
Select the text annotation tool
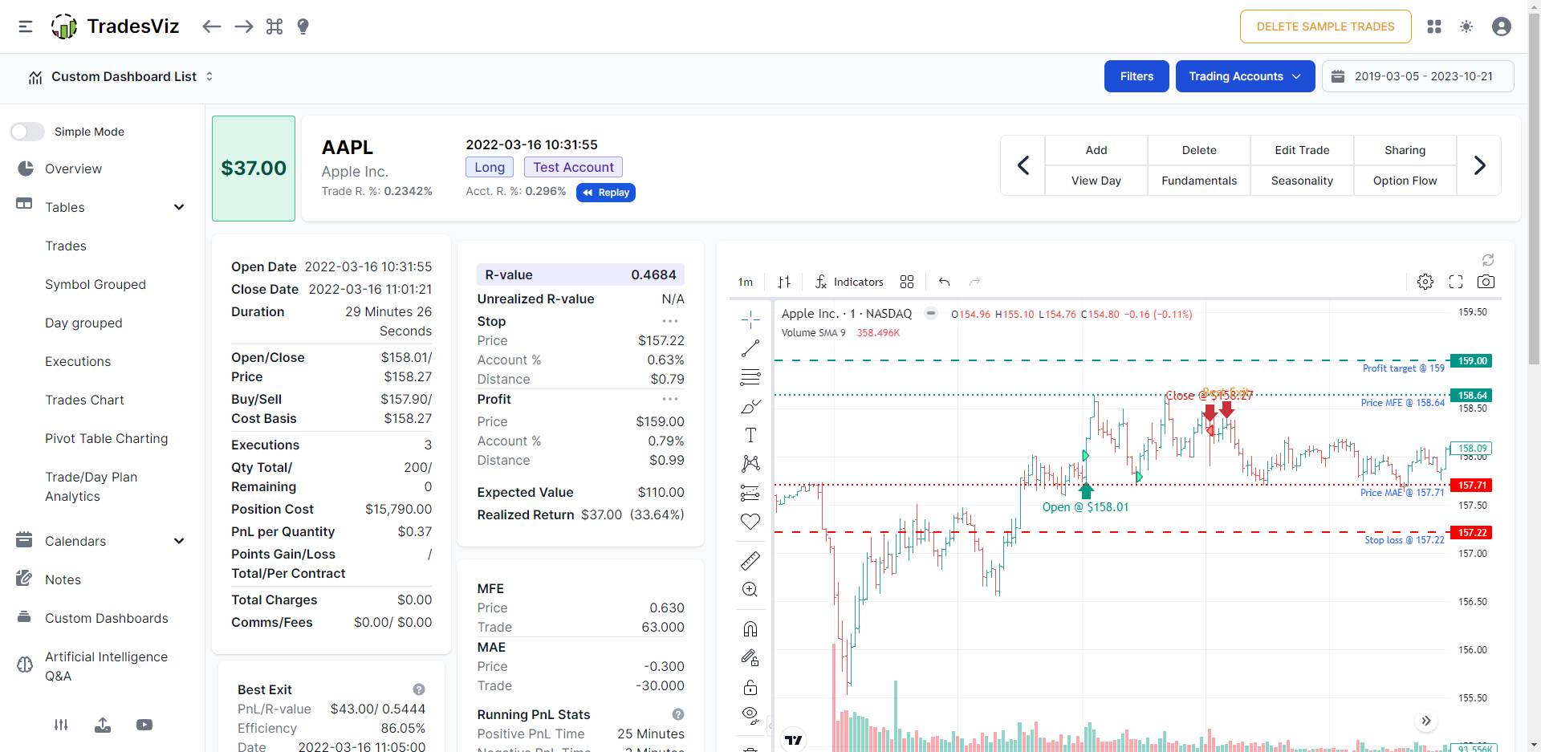750,435
